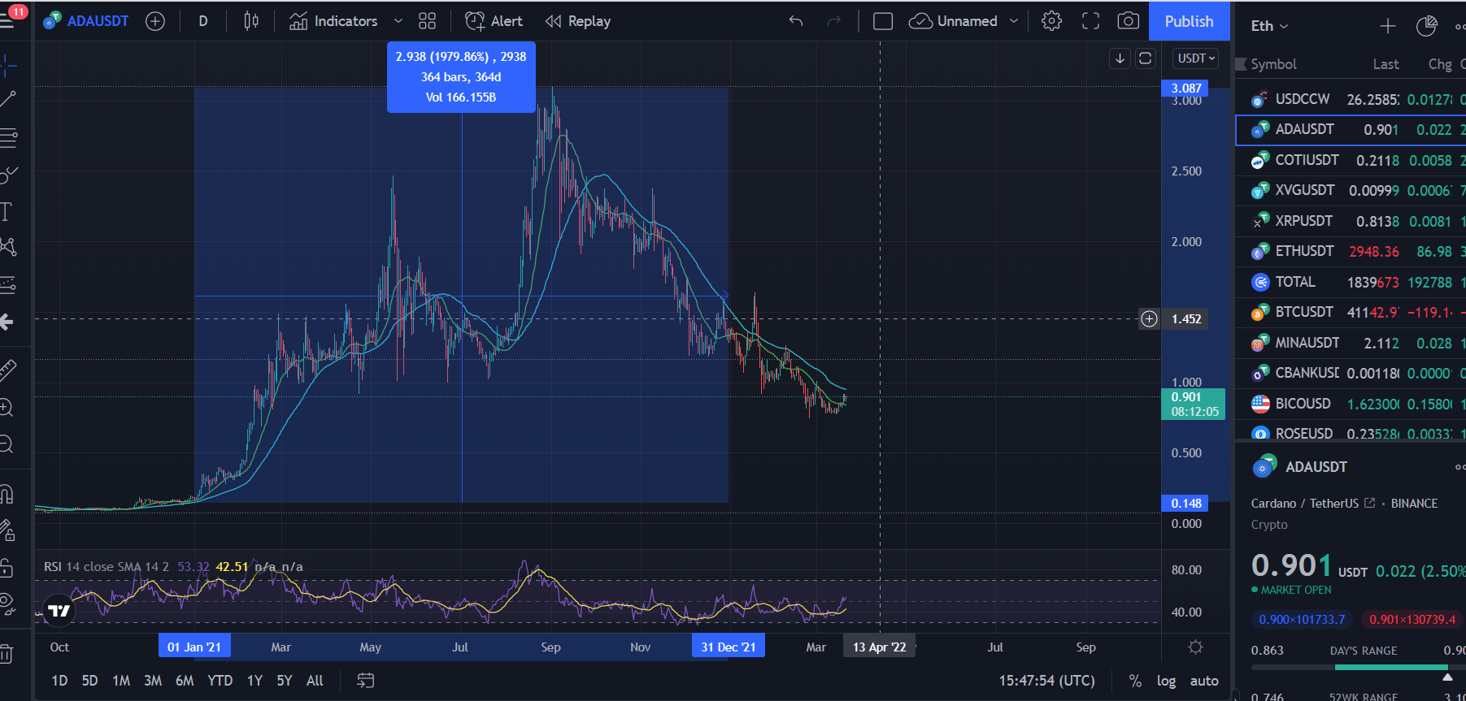
Task: Select the trend line tool
Action: 8,100
